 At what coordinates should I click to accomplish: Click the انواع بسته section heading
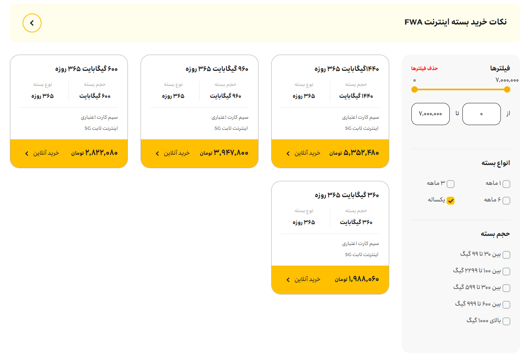496,163
